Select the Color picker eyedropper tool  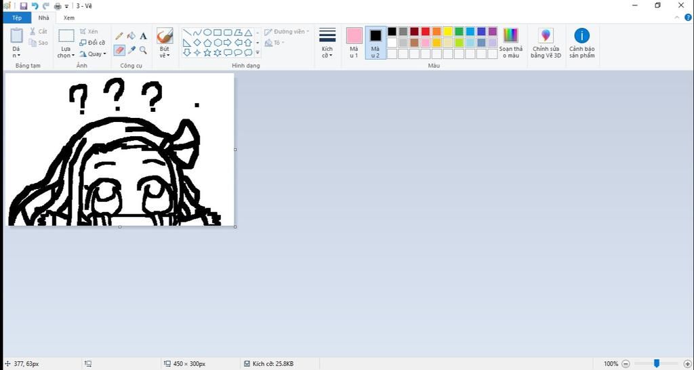131,50
